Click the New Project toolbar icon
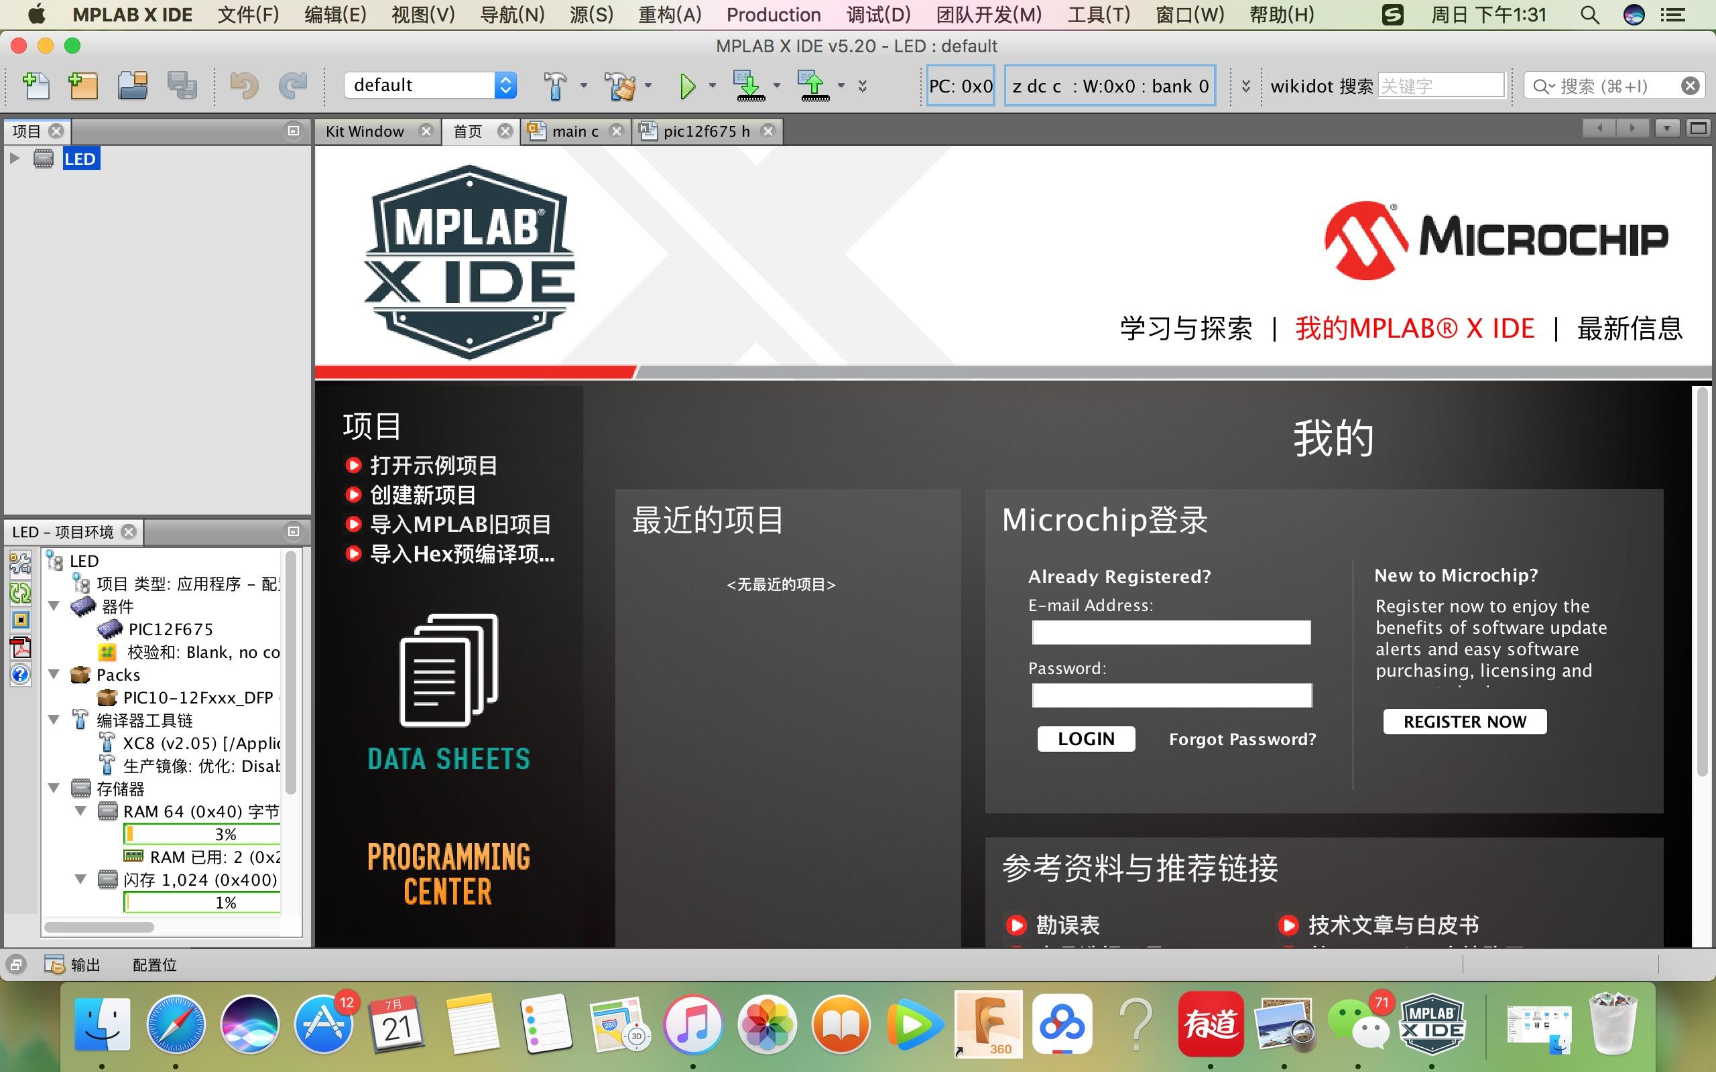1716x1072 pixels. click(x=82, y=86)
